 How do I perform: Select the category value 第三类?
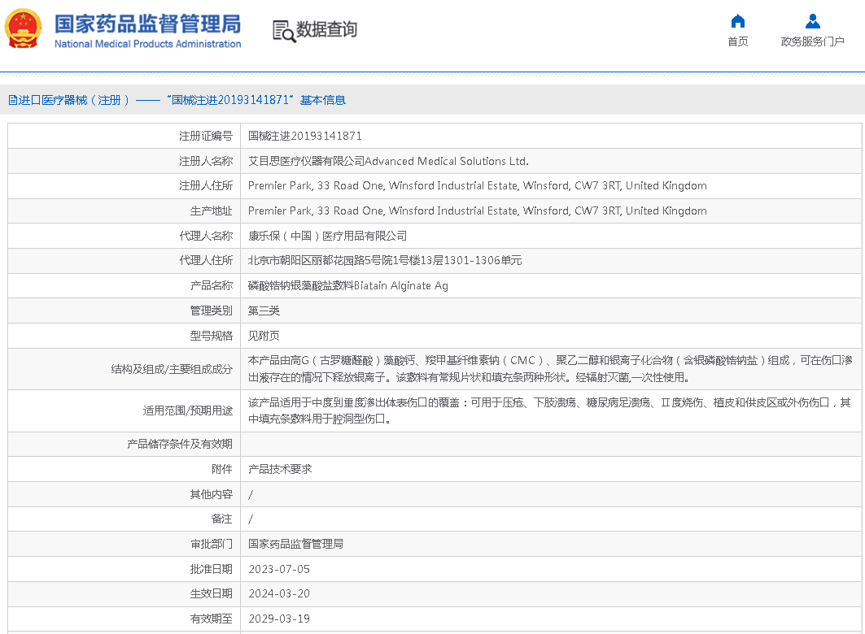point(264,310)
